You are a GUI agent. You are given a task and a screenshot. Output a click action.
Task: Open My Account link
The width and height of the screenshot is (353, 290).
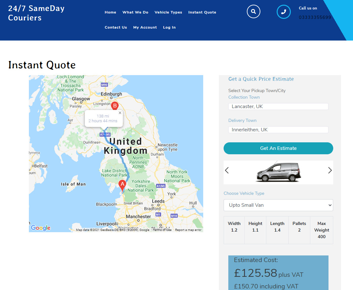pos(145,27)
